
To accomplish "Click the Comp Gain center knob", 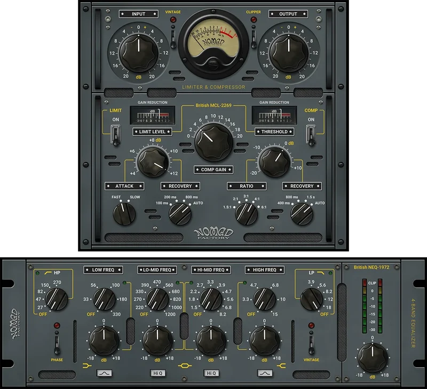I will pyautogui.click(x=214, y=142).
